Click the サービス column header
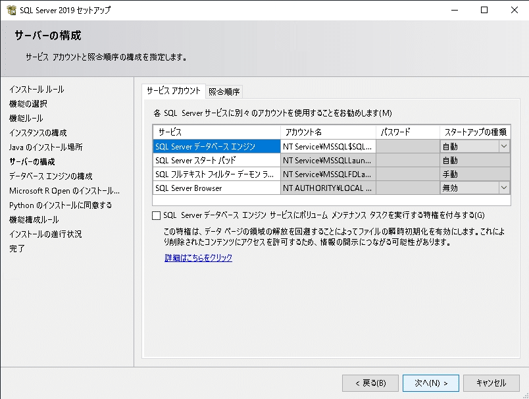 tap(216, 132)
